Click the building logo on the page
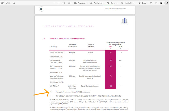The width and height of the screenshot is (169, 111). click(x=125, y=21)
